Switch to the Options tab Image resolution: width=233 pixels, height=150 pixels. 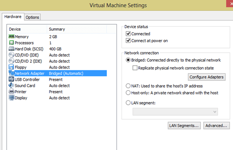pyautogui.click(x=32, y=17)
